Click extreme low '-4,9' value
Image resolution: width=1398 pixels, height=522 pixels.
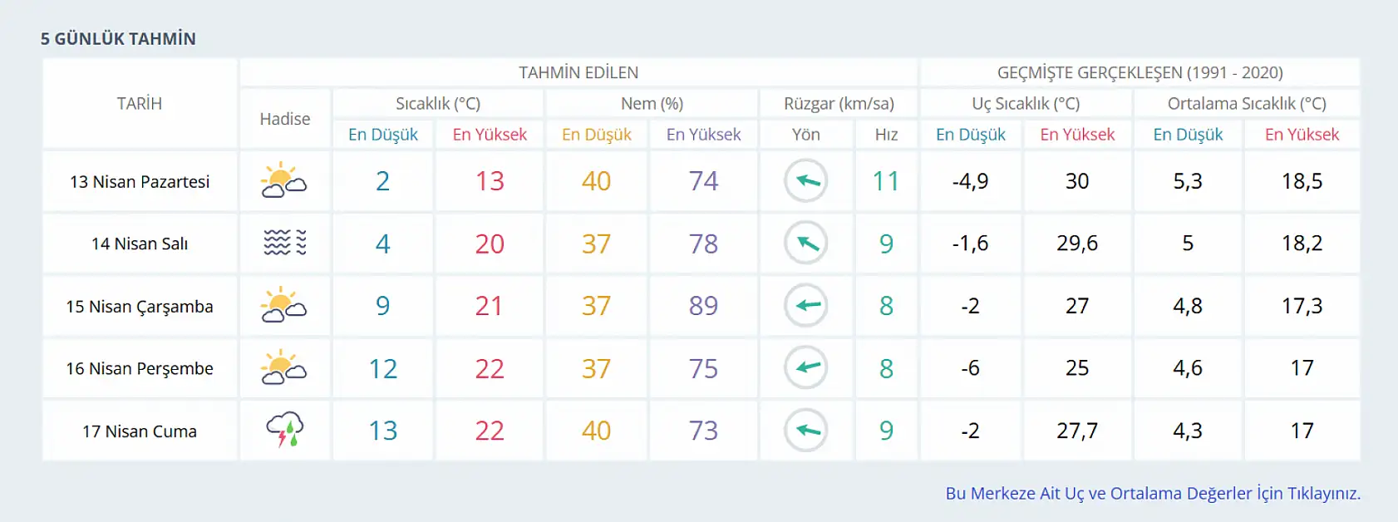pos(970,180)
